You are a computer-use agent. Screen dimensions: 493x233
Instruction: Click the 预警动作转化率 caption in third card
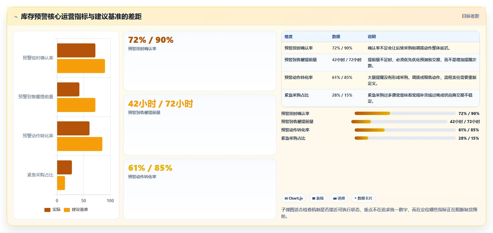142,177
